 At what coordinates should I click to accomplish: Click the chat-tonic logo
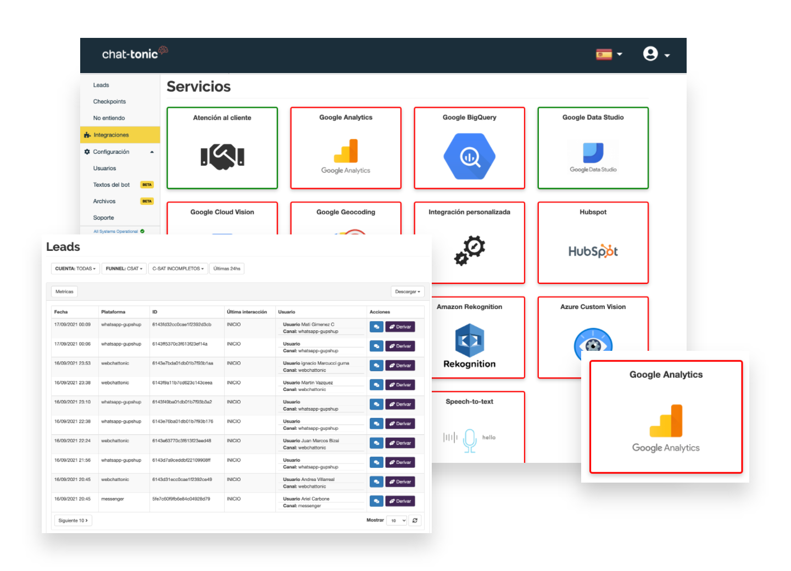[x=135, y=53]
